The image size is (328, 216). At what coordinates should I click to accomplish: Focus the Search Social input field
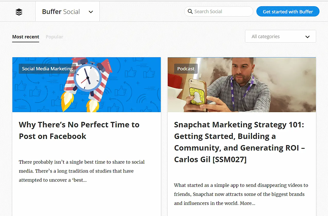tap(222, 12)
